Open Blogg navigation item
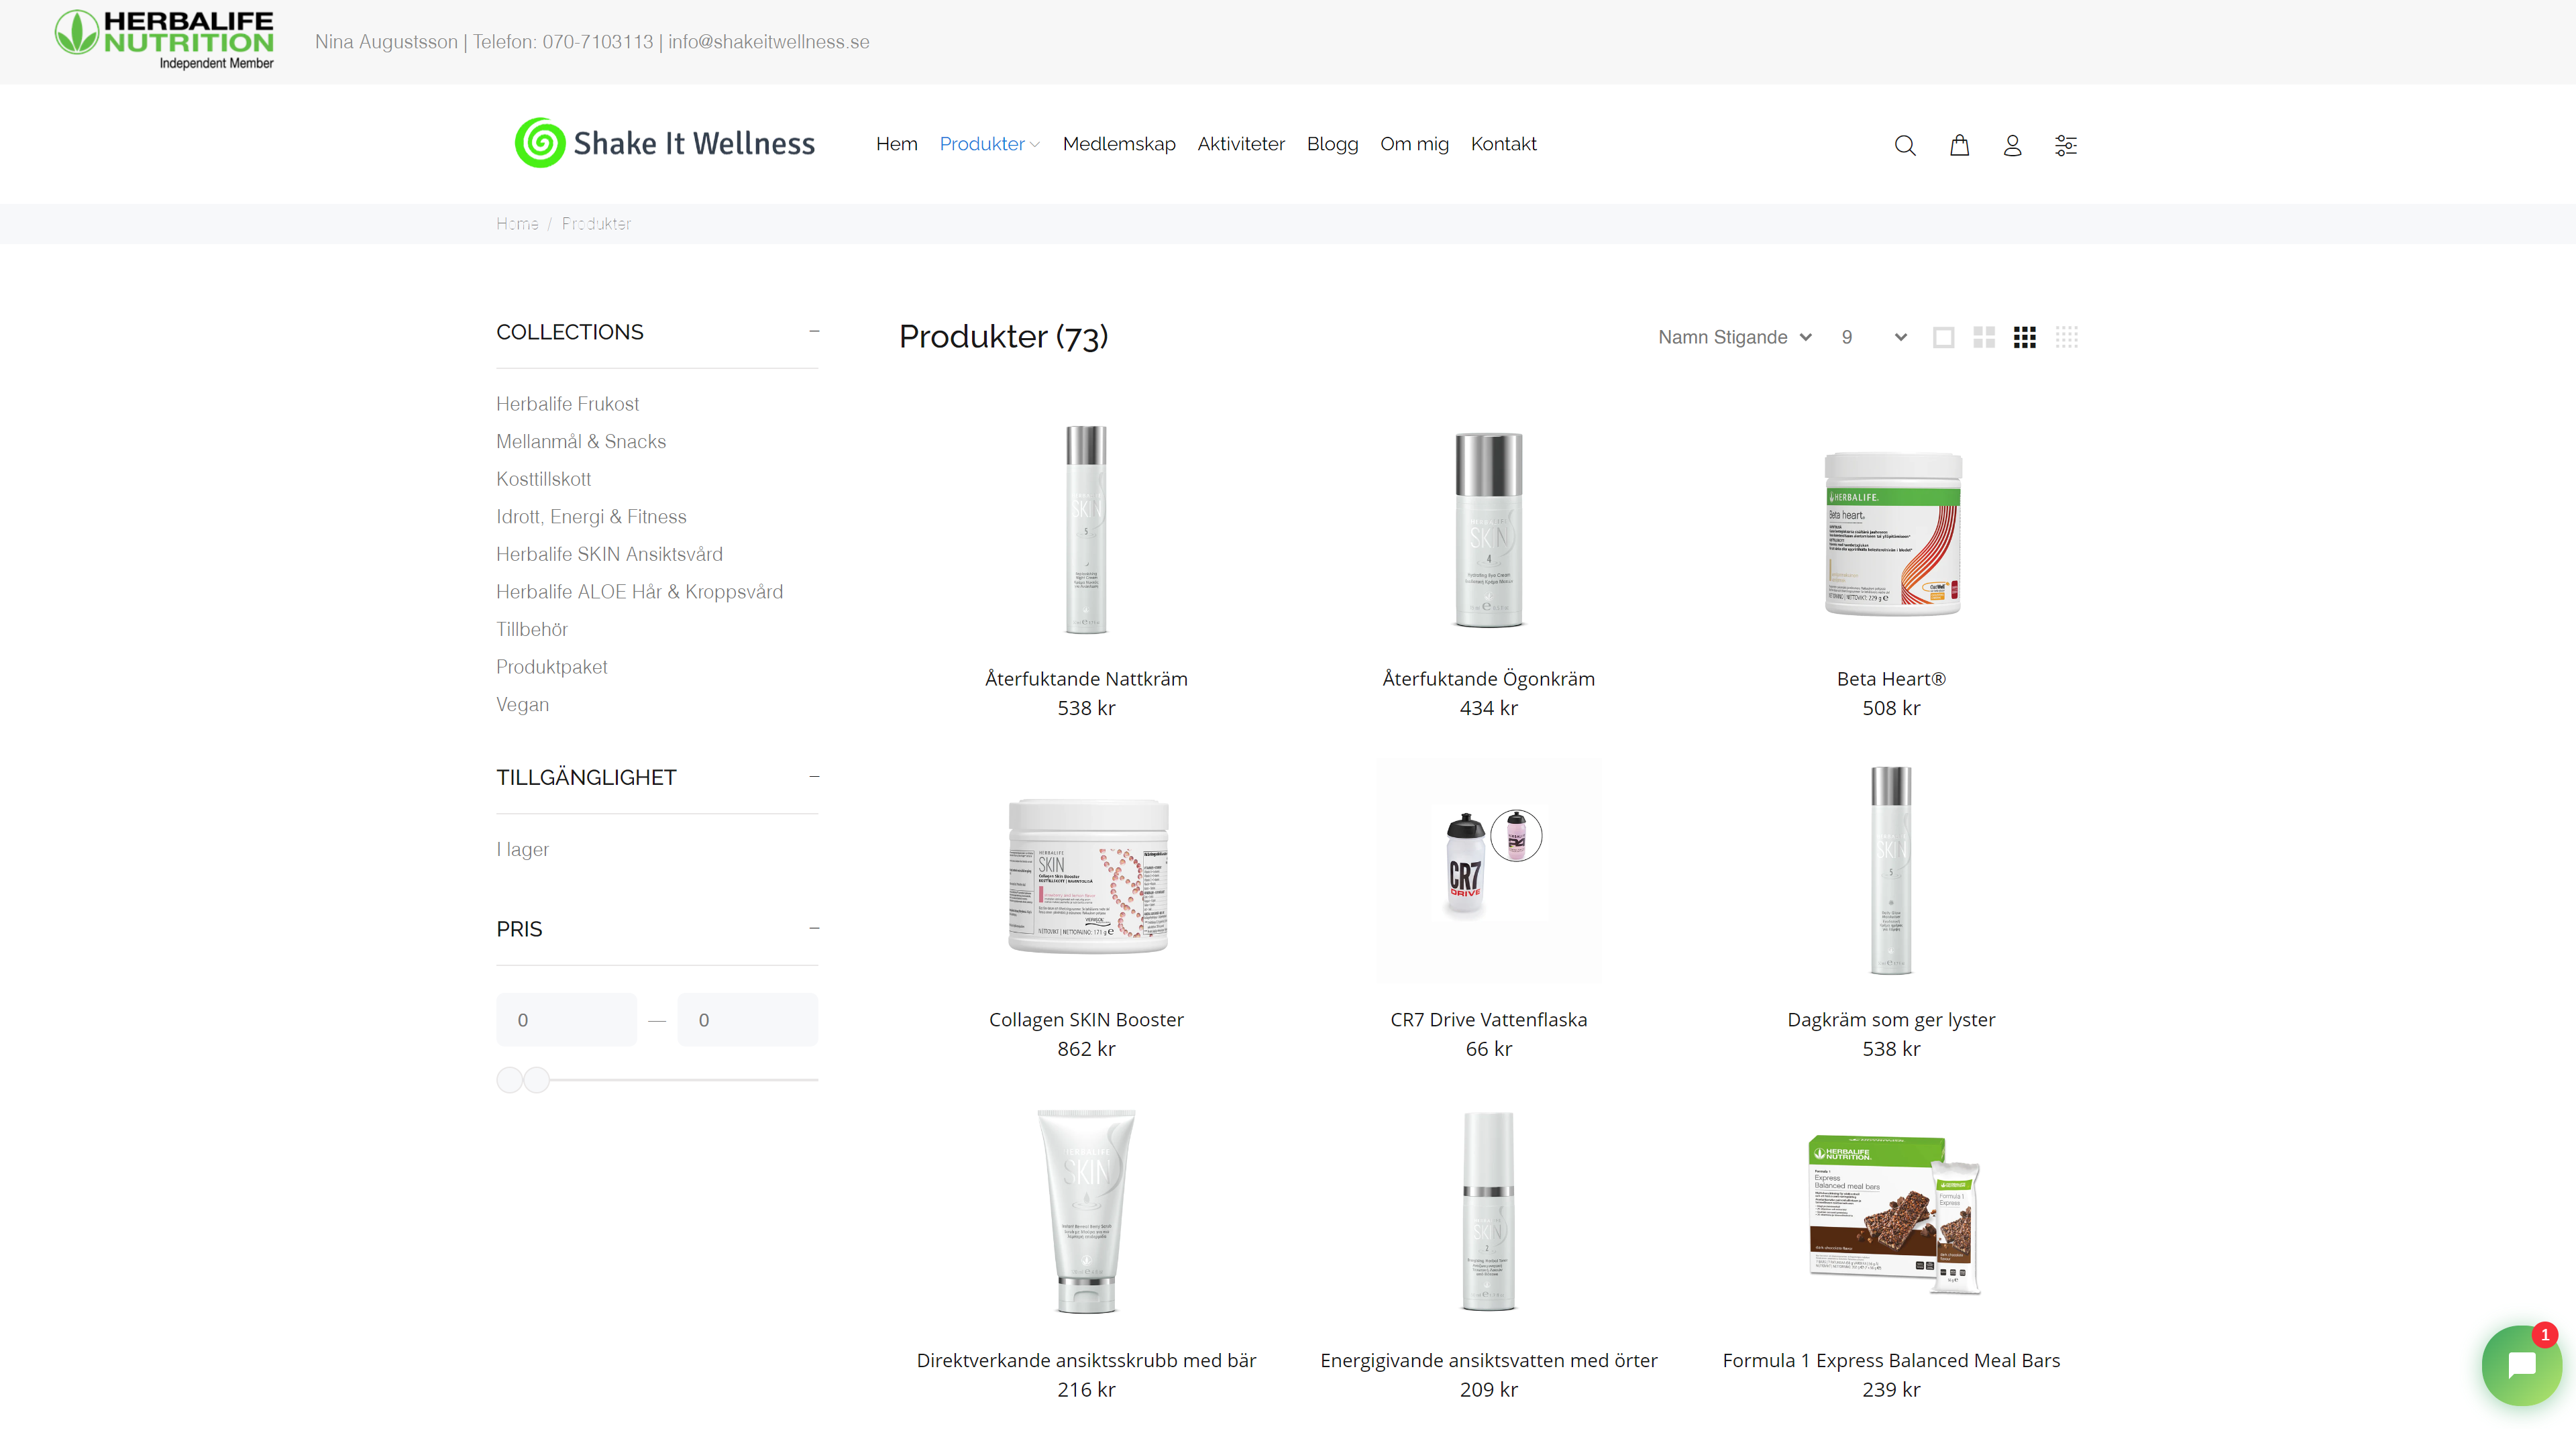 click(x=1332, y=144)
